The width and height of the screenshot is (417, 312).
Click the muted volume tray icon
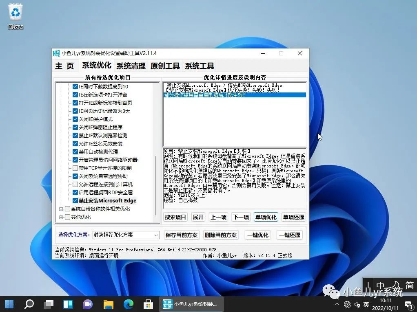click(357, 305)
